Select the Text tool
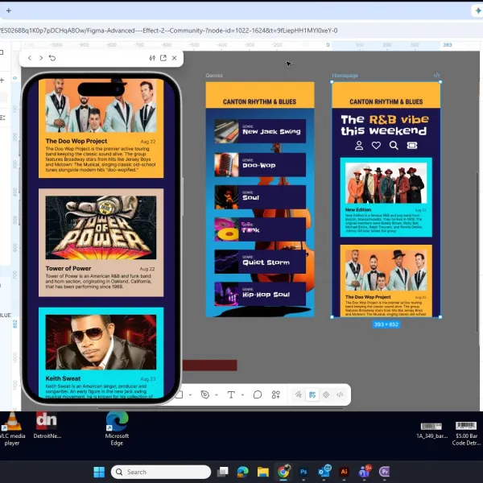 [231, 394]
